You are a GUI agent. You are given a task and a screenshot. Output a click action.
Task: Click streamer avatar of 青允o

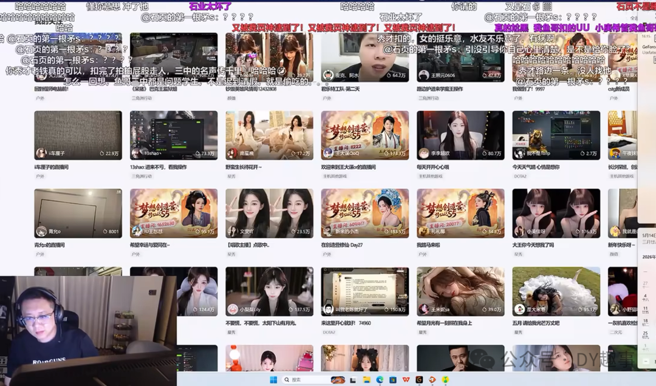(41, 231)
